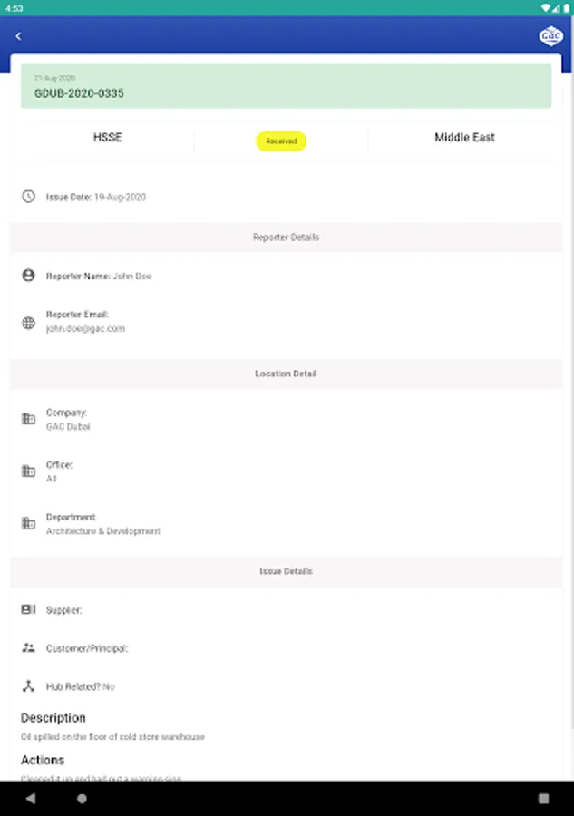This screenshot has width=574, height=816.
Task: Click the building icon beside Office
Action: pos(28,471)
